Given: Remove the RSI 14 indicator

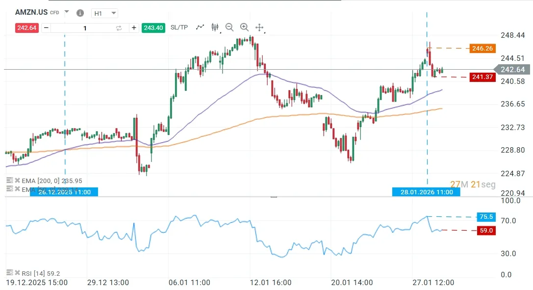Looking at the screenshot, I should click(17, 273).
